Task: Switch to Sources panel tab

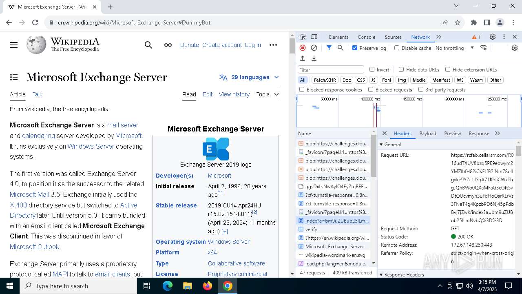Action: tap(393, 37)
